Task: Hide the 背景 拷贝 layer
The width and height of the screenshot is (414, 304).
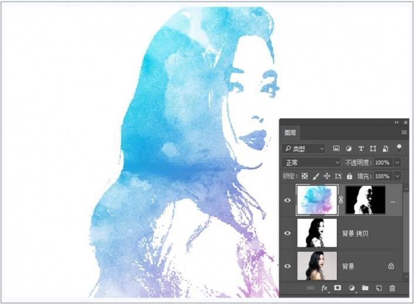Action: click(x=288, y=233)
